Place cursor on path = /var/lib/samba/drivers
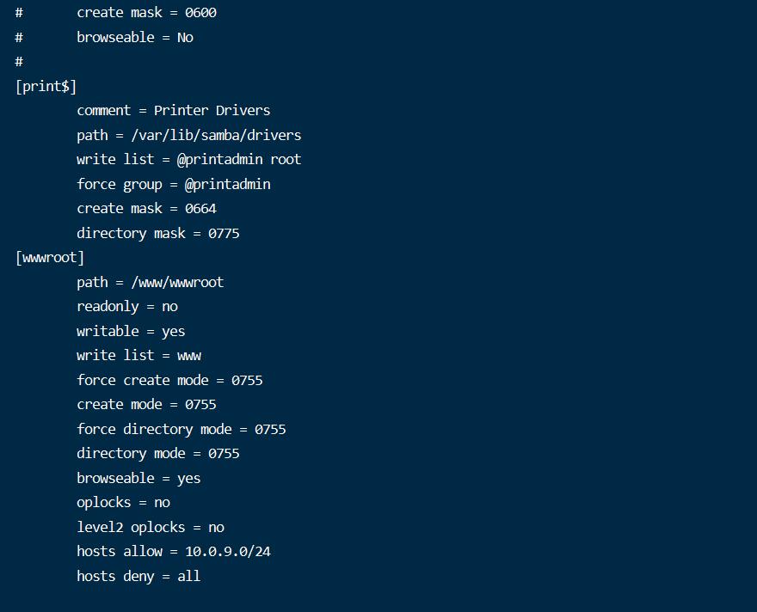Image resolution: width=757 pixels, height=612 pixels. point(188,135)
